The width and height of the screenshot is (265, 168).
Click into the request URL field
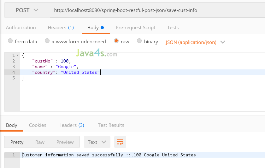click(157, 10)
